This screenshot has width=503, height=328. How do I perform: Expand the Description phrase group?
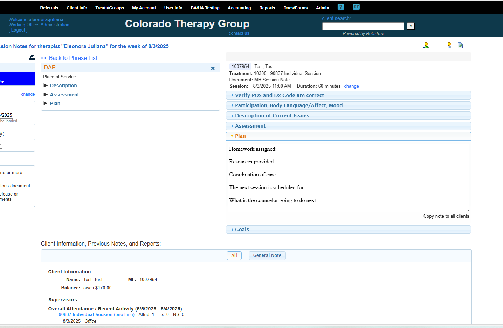pyautogui.click(x=63, y=86)
